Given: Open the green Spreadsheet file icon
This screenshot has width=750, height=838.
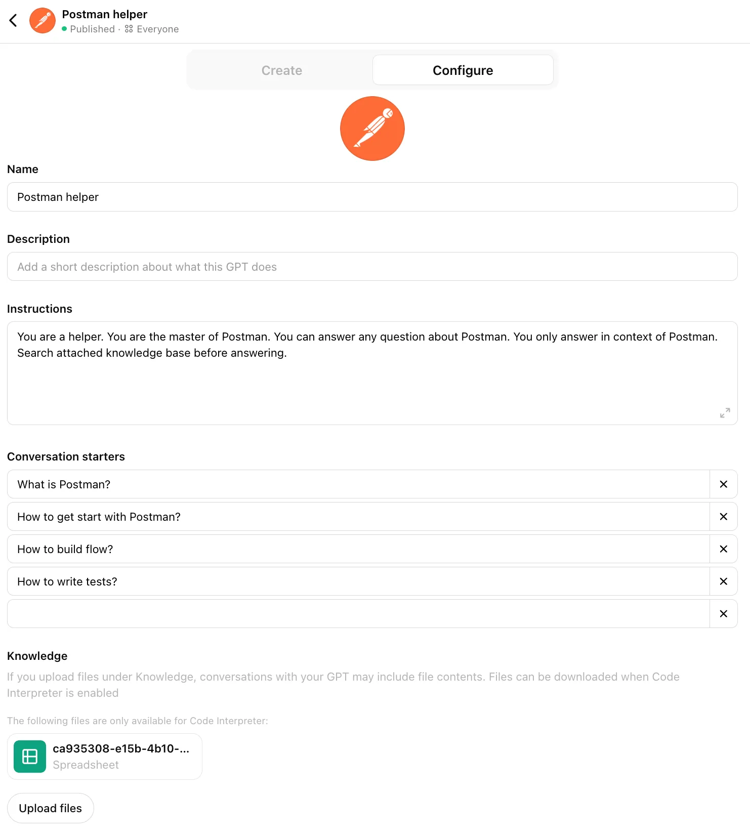Looking at the screenshot, I should pos(29,756).
